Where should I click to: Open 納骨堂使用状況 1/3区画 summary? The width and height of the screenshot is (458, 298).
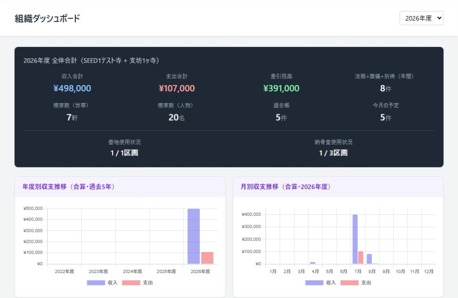pyautogui.click(x=333, y=148)
